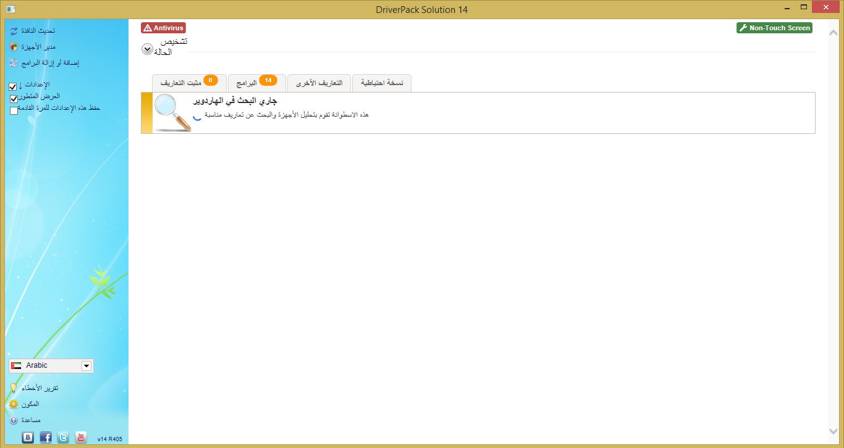Click the green Non-Touch Screen badge
This screenshot has height=448, width=844.
[774, 28]
